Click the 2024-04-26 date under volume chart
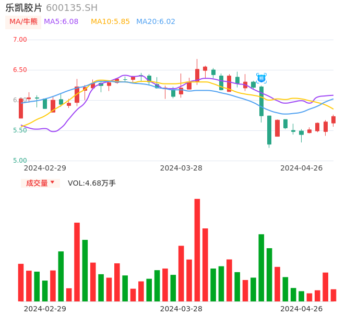Screen dimensions: 358x316 302,309
